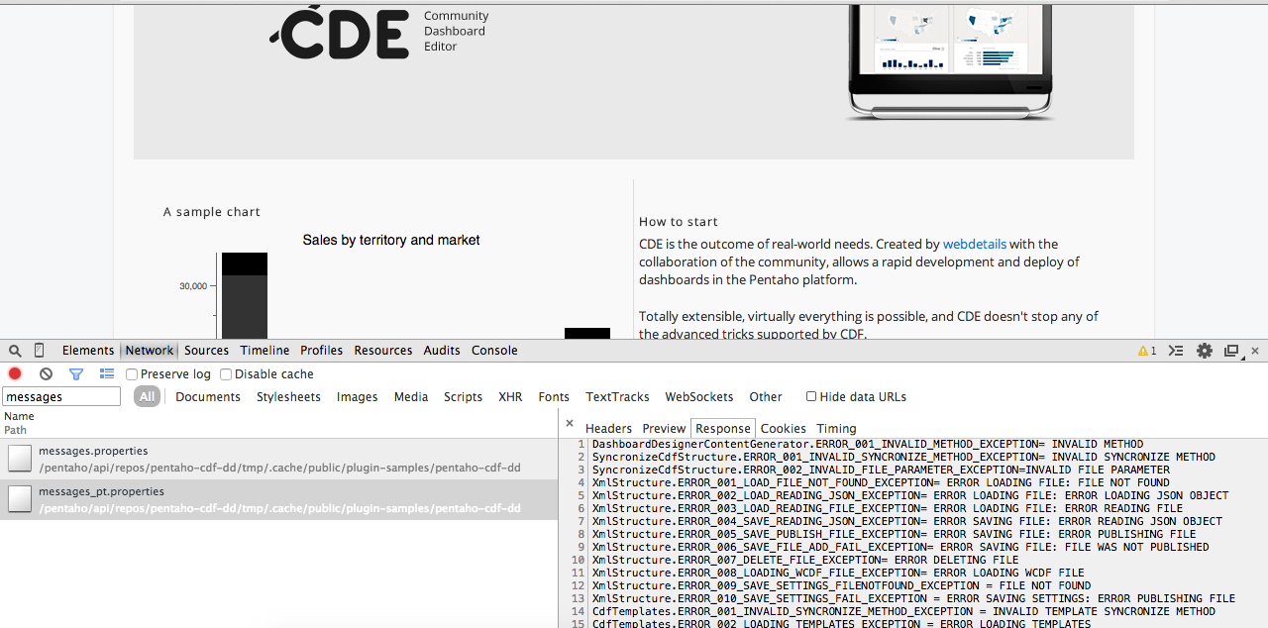Select the Network panel tab
The height and width of the screenshot is (628, 1268).
tap(150, 351)
